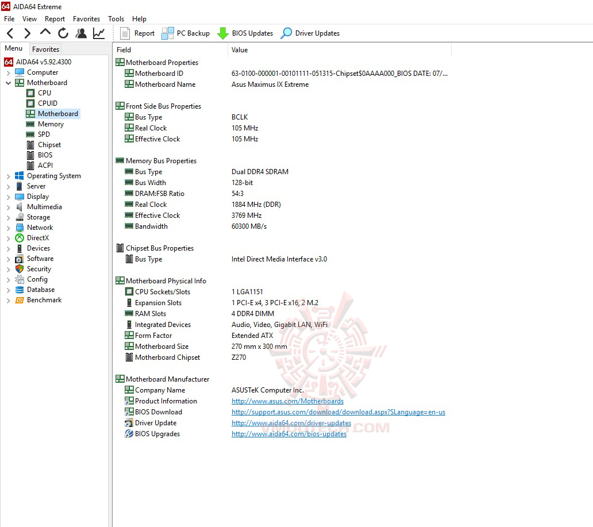Expand the Multimedia tree node
Image resolution: width=593 pixels, height=527 pixels.
(x=8, y=207)
